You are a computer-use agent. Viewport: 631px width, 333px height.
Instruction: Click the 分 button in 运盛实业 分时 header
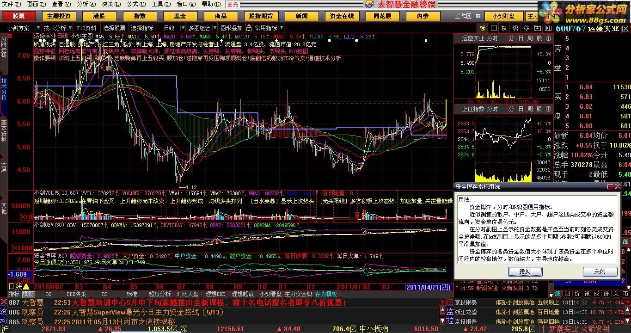pos(512,38)
